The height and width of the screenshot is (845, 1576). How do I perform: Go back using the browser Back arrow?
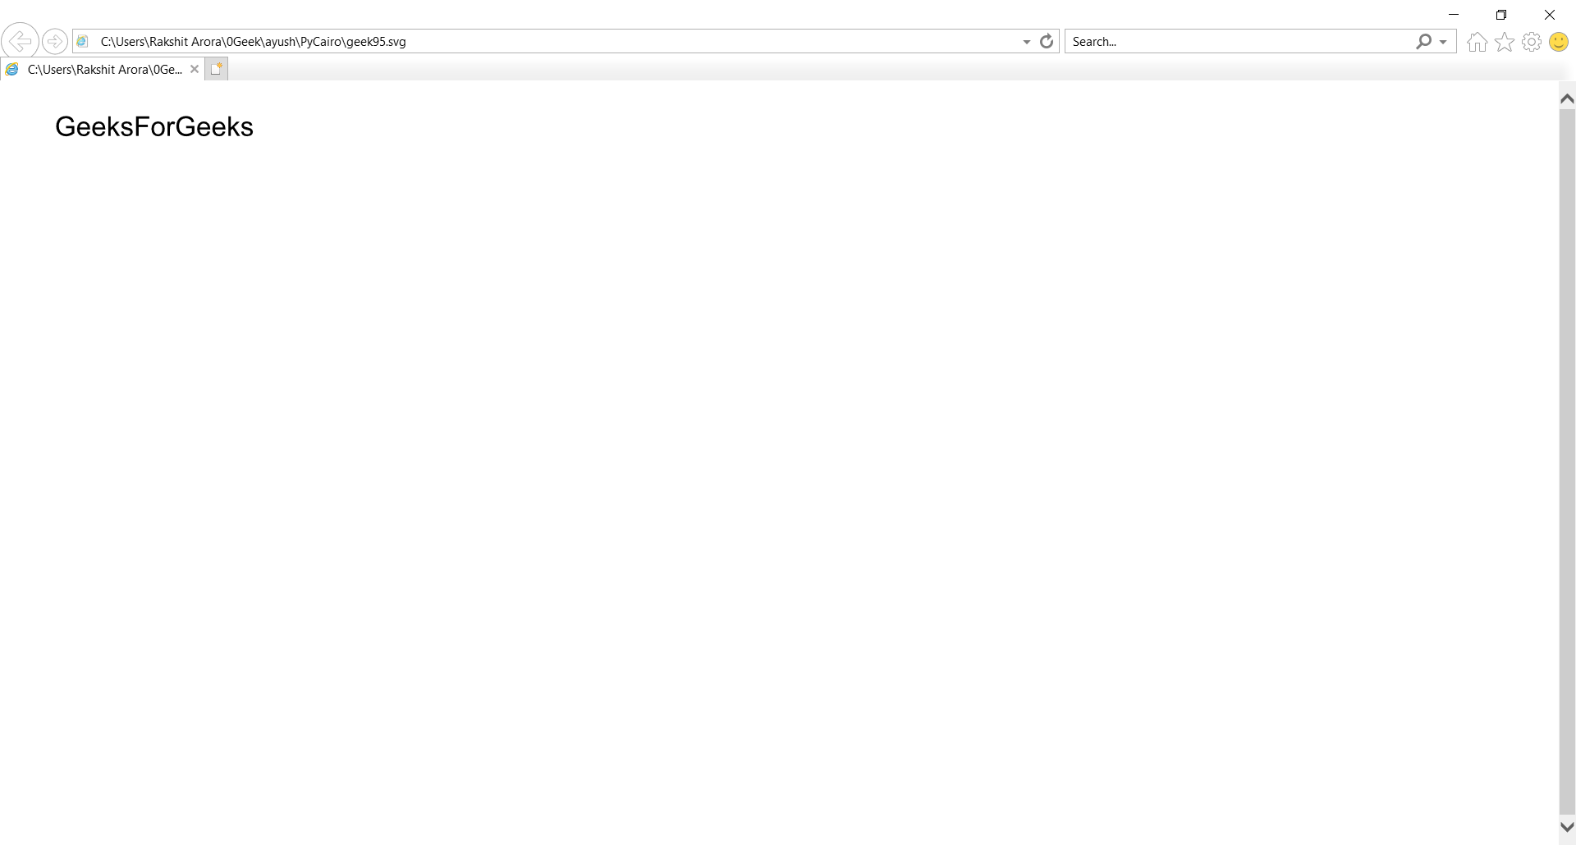click(x=19, y=41)
